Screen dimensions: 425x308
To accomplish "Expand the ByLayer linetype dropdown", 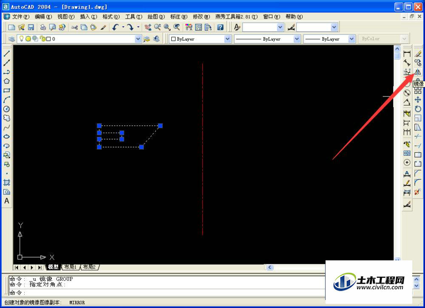I will click(297, 39).
